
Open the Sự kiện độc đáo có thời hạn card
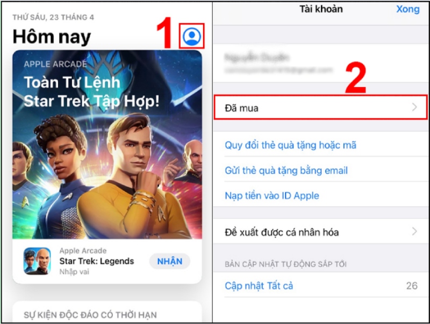click(107, 313)
